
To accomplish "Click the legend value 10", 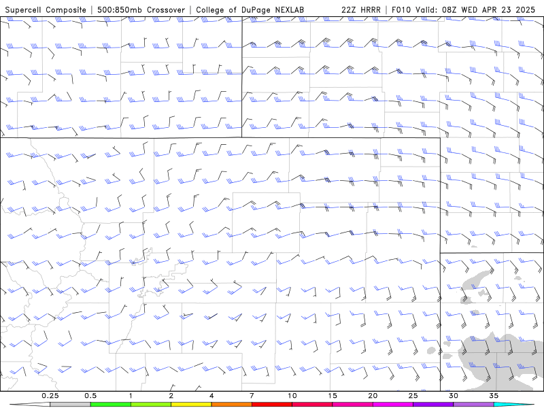I will click(x=292, y=396).
